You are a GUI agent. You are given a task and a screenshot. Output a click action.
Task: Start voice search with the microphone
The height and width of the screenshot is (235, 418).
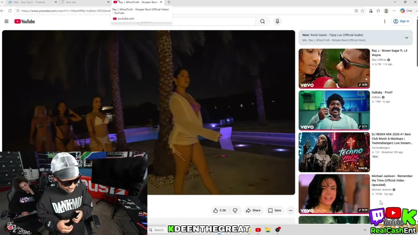point(277,22)
